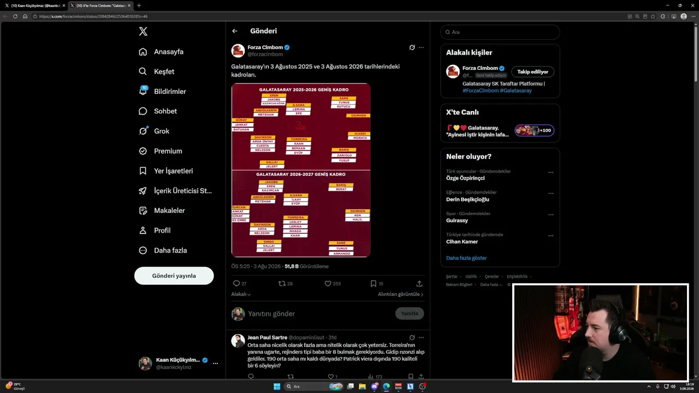Join the +100 live space
This screenshot has height=393, width=699.
(x=534, y=130)
